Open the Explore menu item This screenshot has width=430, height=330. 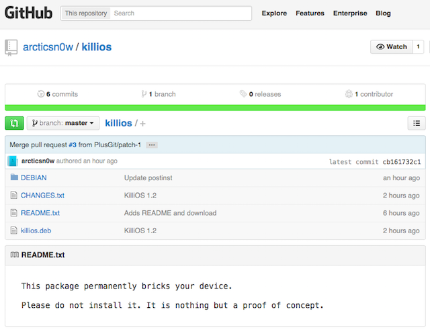274,13
